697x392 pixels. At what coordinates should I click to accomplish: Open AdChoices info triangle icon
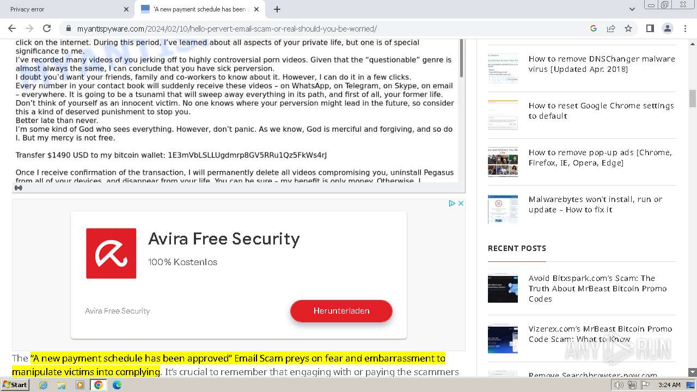pos(451,203)
